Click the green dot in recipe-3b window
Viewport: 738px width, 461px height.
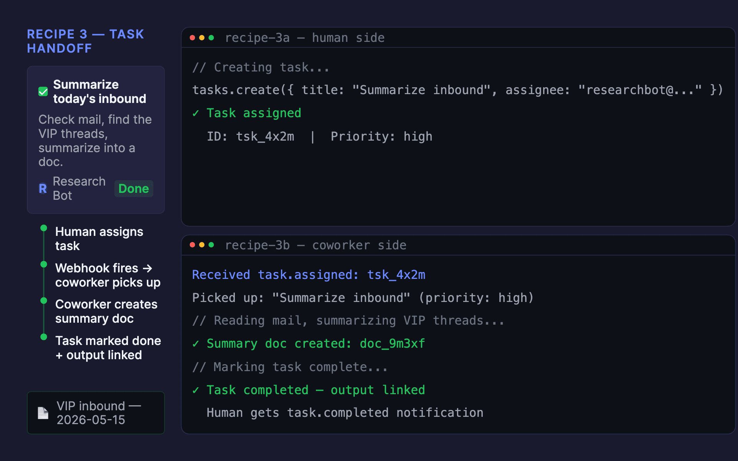(x=211, y=245)
